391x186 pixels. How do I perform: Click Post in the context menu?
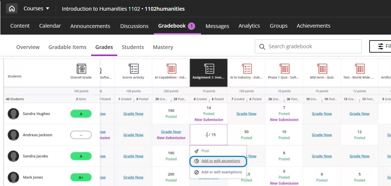click(205, 151)
